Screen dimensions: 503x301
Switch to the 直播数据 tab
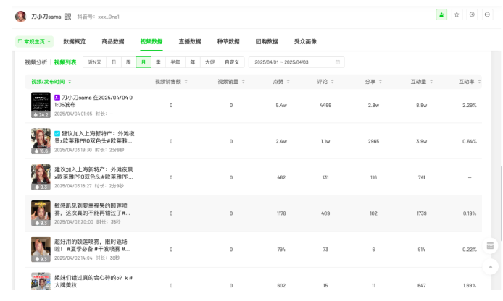click(x=190, y=42)
